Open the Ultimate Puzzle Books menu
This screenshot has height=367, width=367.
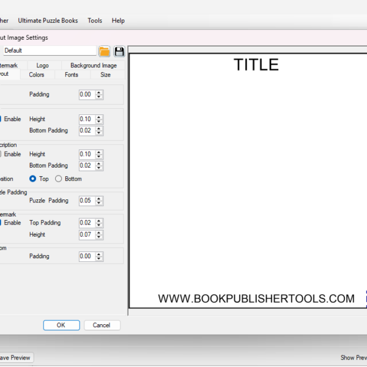[48, 20]
